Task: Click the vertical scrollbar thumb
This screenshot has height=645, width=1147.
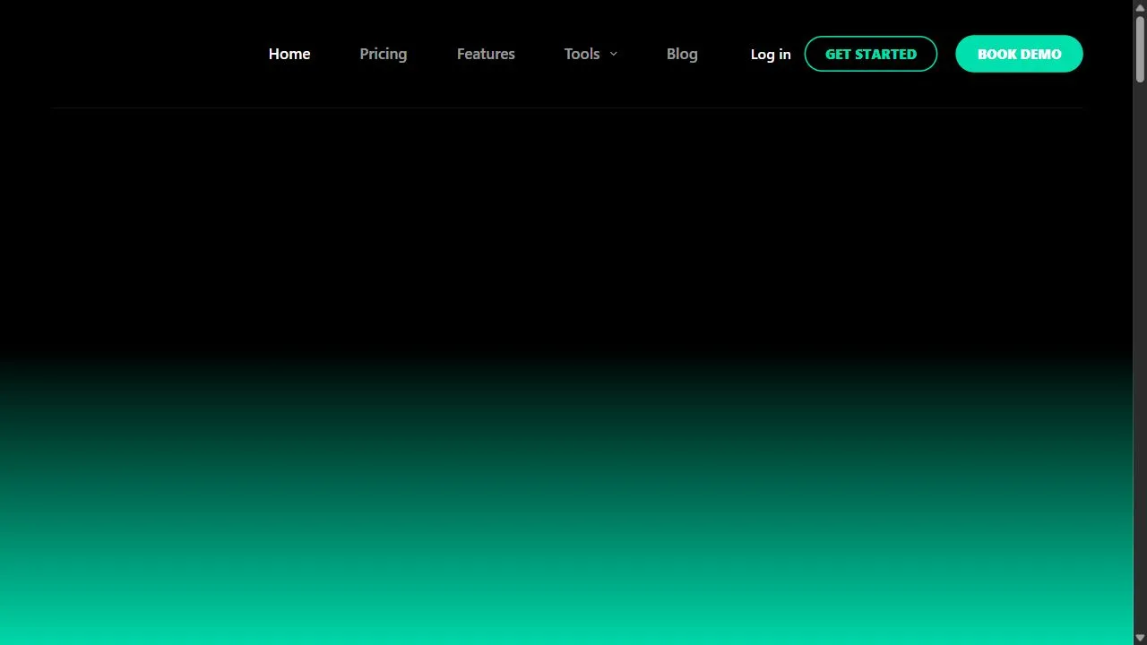Action: pyautogui.click(x=1140, y=49)
